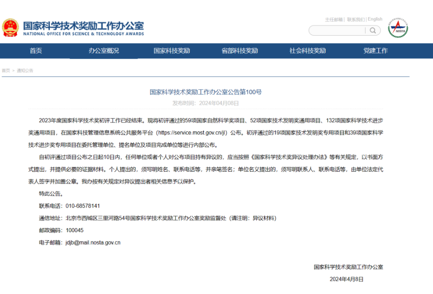Open the 省部科技奖励 navigation tab
The width and height of the screenshot is (433, 294).
[x=240, y=51]
